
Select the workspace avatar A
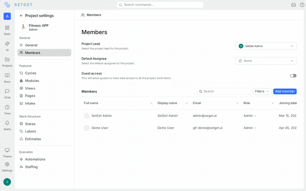7,16
